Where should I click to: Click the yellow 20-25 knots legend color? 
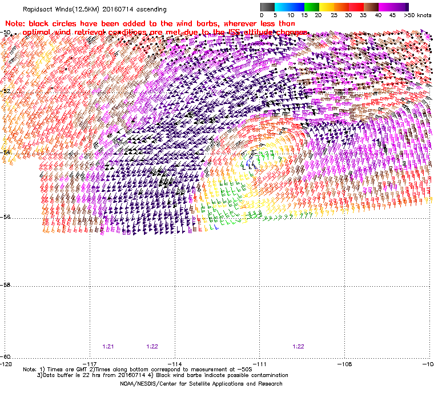pyautogui.click(x=327, y=7)
